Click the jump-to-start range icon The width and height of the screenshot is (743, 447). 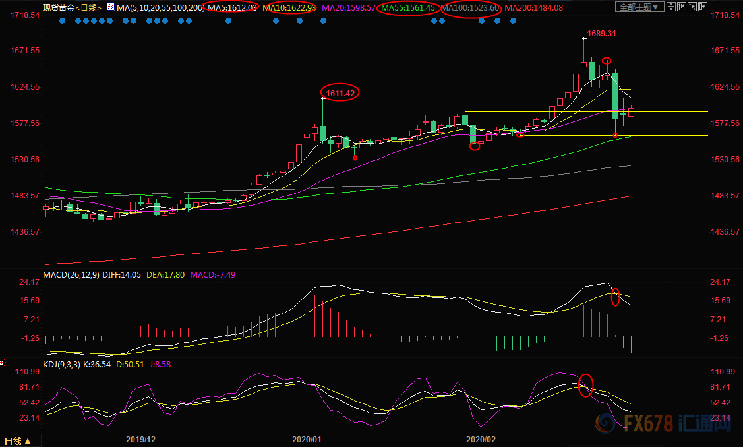click(x=682, y=7)
